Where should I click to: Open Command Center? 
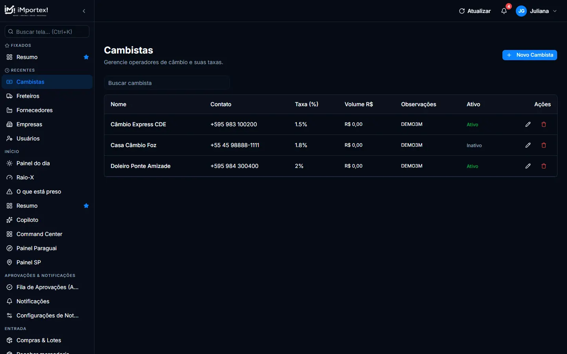tap(47, 234)
